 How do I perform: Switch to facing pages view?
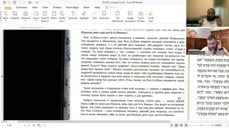[x=181, y=125]
